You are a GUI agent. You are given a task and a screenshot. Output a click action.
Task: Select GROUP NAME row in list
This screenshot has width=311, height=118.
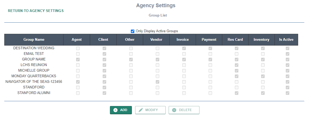(34, 59)
